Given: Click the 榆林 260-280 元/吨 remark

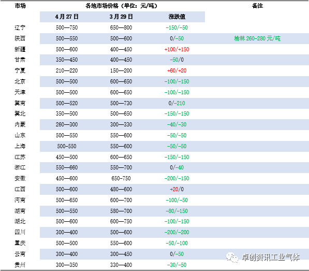Looking at the screenshot, I should tap(257, 38).
